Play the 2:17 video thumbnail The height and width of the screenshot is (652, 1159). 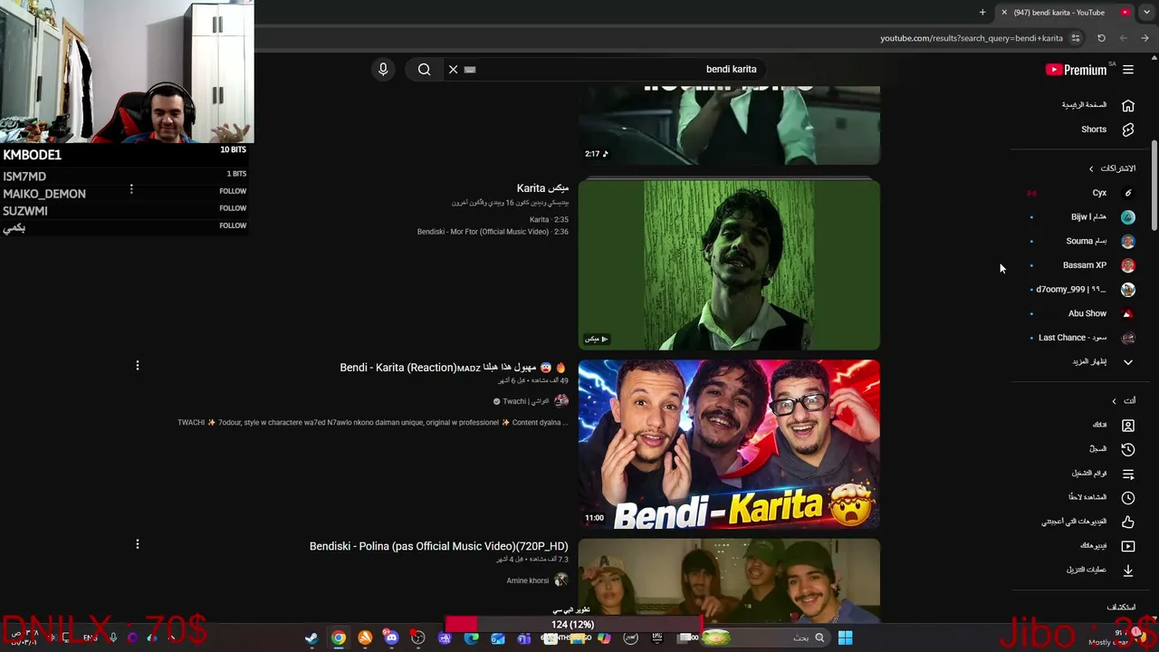[729, 125]
